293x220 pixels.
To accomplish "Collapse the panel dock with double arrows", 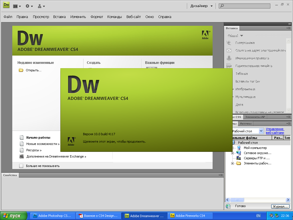I will pos(290,24).
